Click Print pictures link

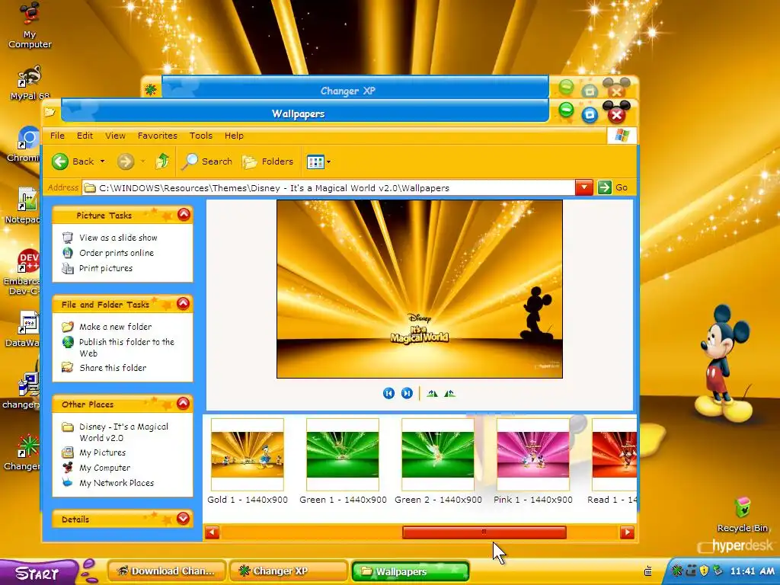click(106, 268)
